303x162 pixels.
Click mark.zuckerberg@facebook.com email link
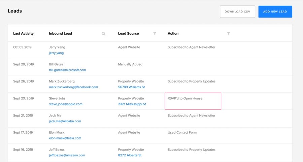pyautogui.click(x=73, y=87)
